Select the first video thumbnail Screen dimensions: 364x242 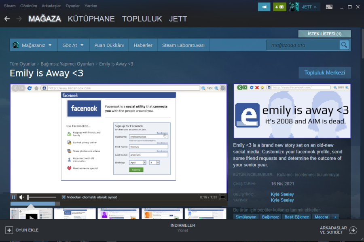tap(31, 214)
